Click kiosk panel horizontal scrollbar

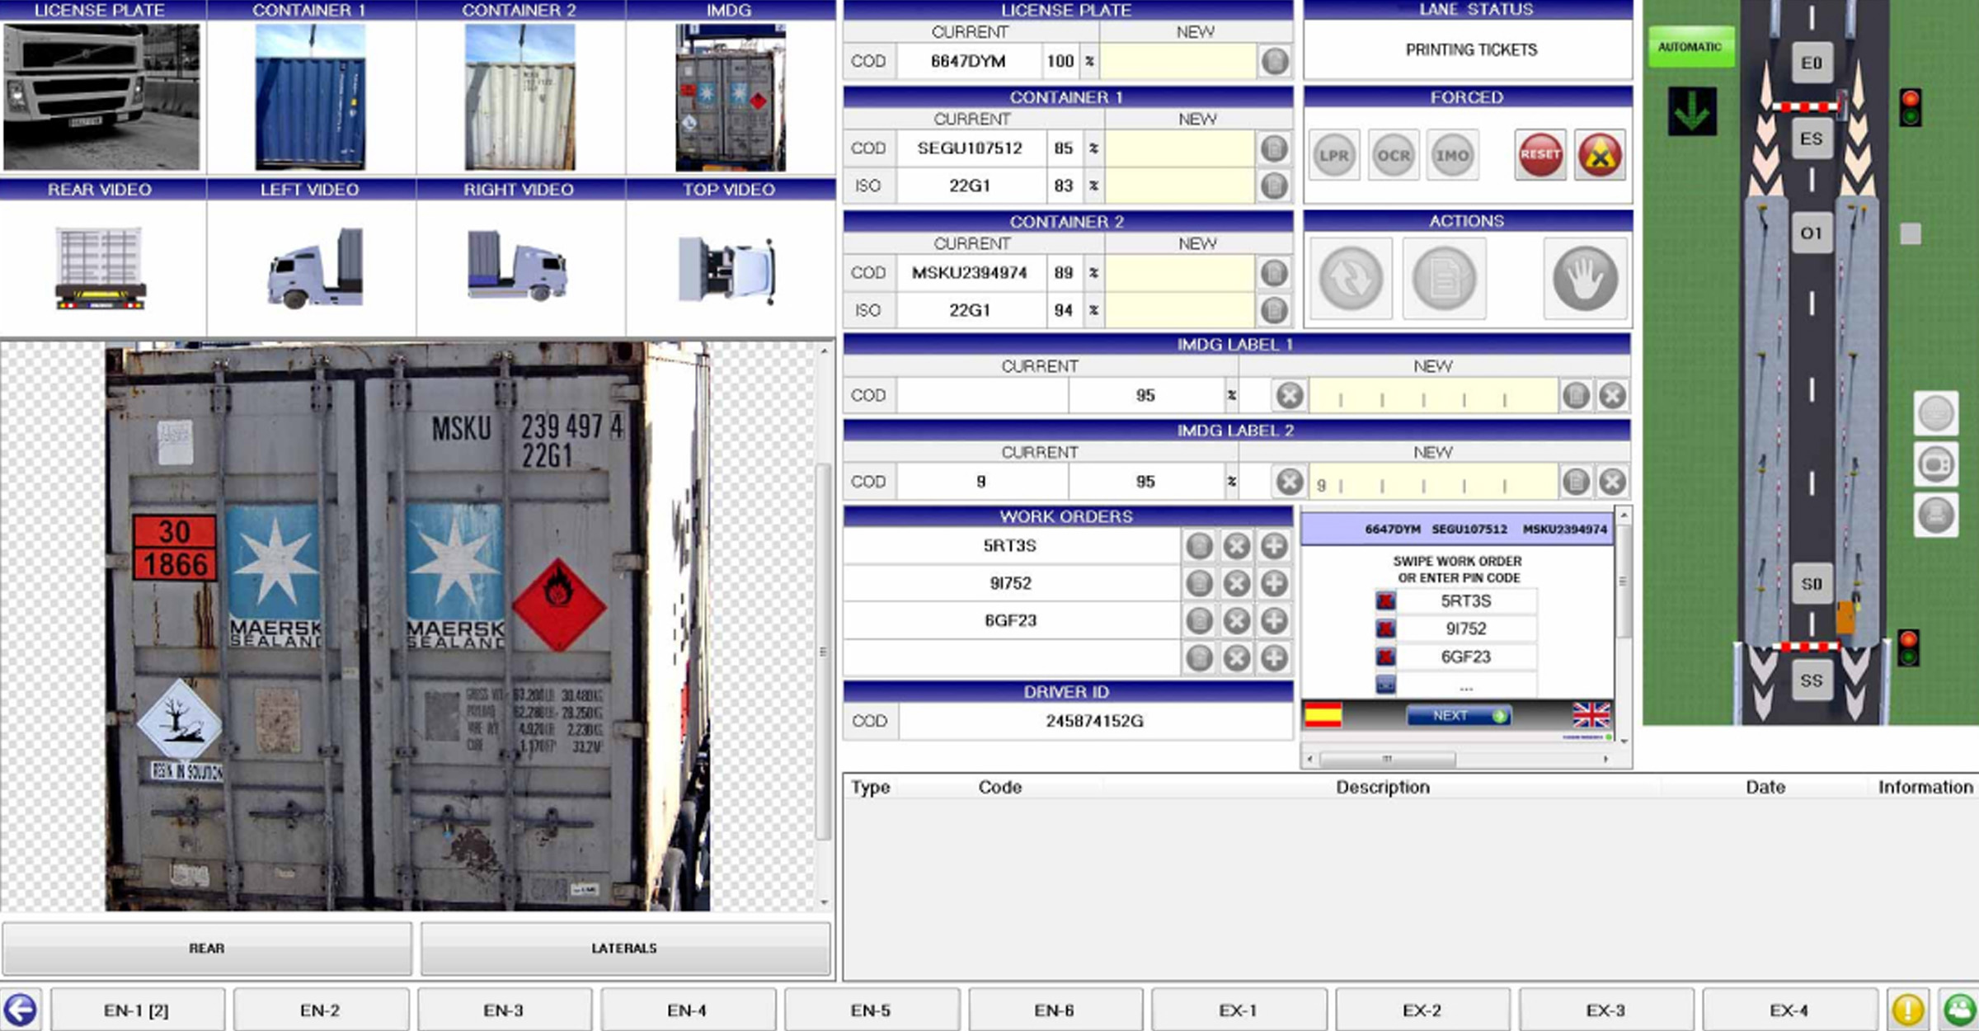tap(1387, 758)
